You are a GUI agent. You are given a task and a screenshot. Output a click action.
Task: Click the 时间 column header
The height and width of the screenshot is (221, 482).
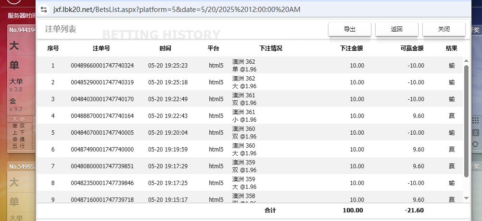coord(165,48)
